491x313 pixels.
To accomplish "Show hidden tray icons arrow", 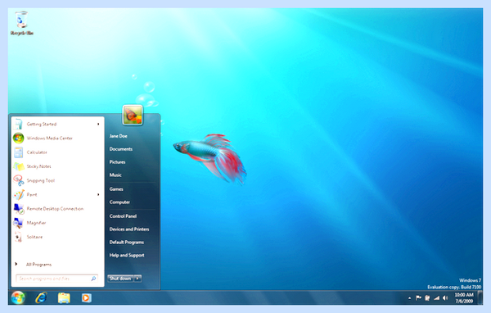I will click(410, 298).
